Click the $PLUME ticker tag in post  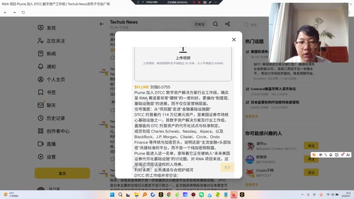[142, 87]
